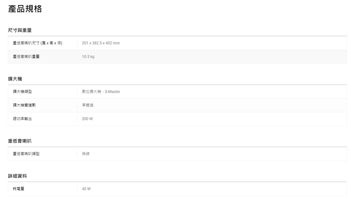The image size is (351, 202).
Task: Select the 201 x 382.5 x 402 mm value
Action: [101, 43]
